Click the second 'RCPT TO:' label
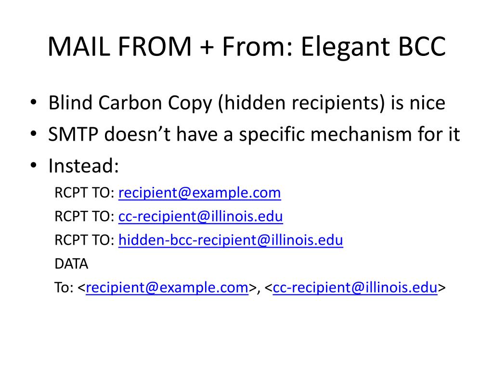 point(84,216)
